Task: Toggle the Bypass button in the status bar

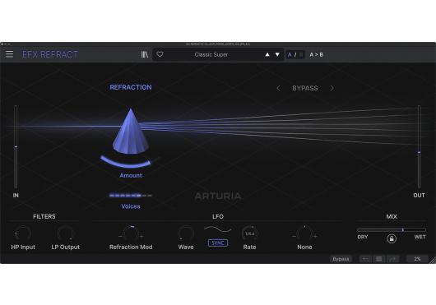Action: coord(341,259)
